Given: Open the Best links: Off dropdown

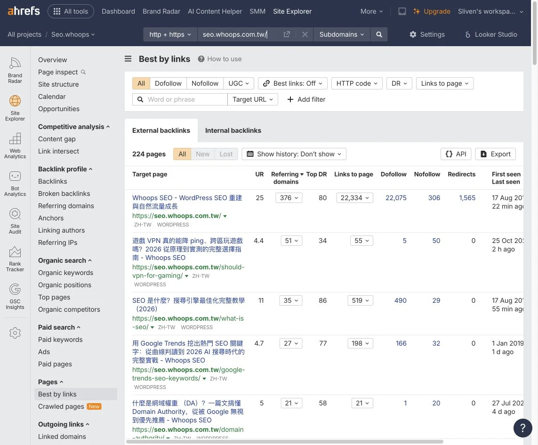Looking at the screenshot, I should tap(293, 83).
